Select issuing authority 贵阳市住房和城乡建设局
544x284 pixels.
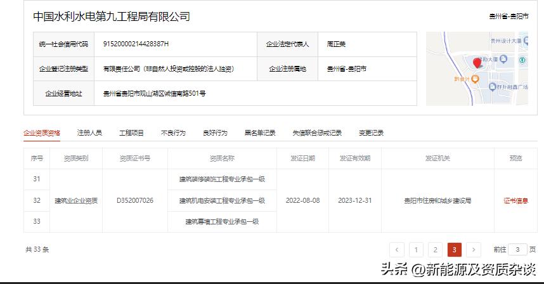(x=437, y=201)
